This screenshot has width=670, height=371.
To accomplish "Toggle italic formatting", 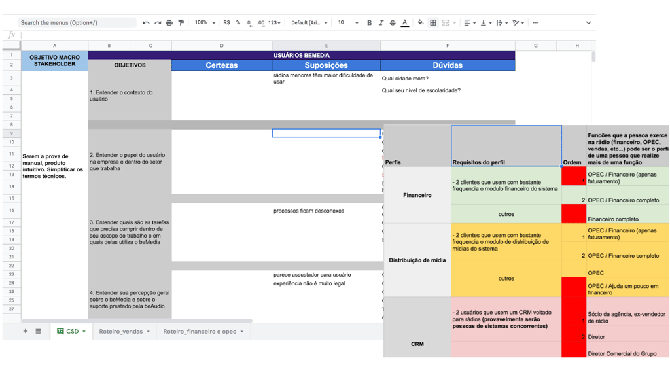I will click(x=381, y=23).
